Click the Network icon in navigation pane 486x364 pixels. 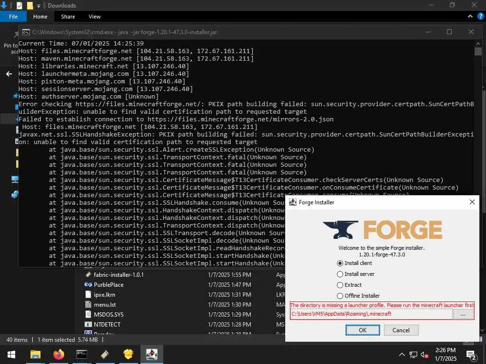pyautogui.click(x=15, y=194)
